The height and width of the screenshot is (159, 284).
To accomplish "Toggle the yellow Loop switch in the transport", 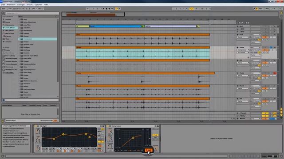I will 191,9.
